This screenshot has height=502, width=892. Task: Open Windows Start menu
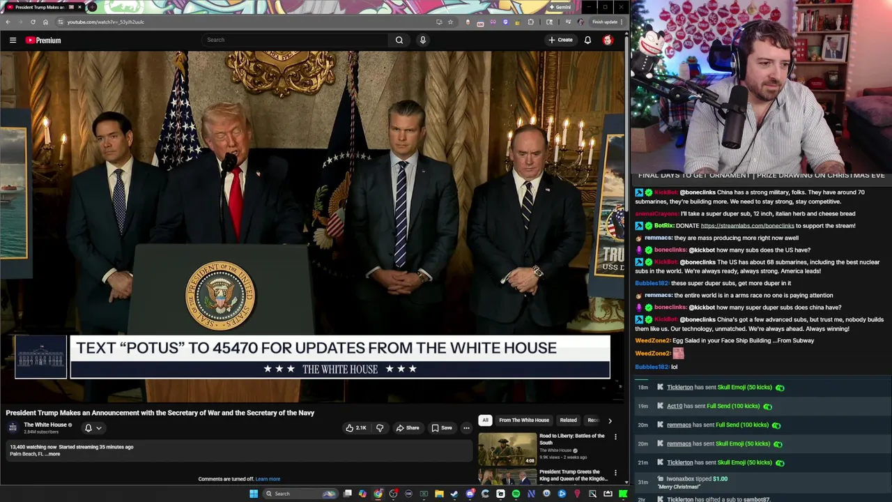click(x=254, y=494)
